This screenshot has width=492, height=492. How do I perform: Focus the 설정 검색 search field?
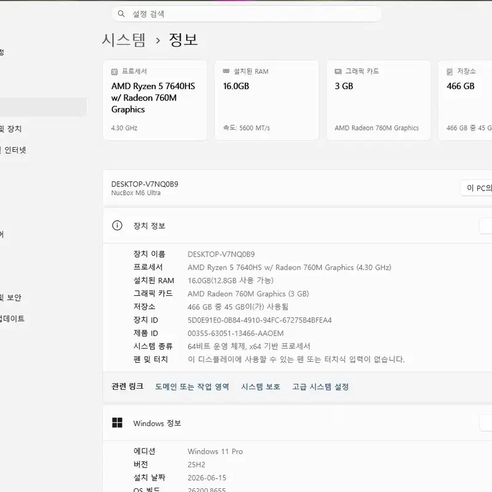pyautogui.click(x=247, y=14)
